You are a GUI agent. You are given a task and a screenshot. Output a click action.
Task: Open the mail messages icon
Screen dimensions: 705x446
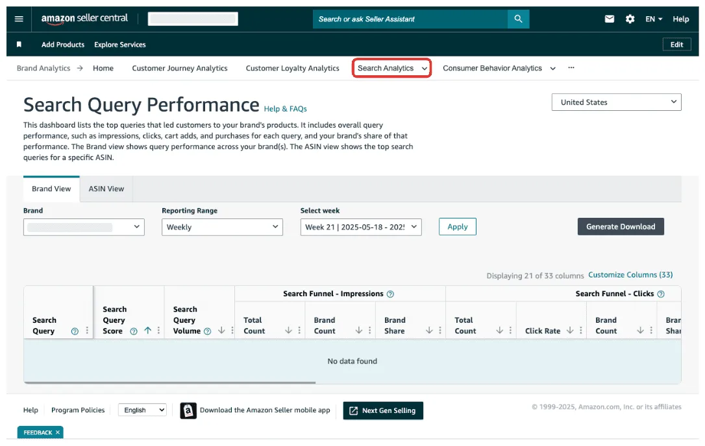click(609, 19)
